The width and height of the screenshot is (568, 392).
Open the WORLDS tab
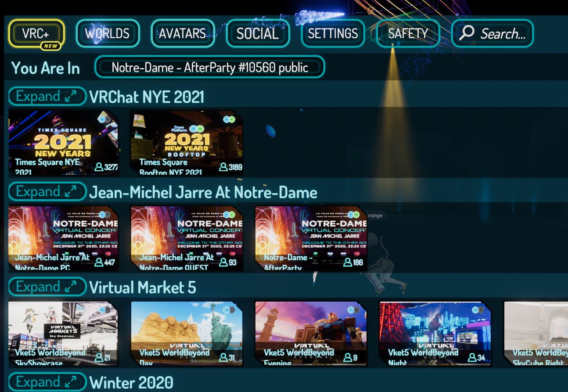(x=108, y=33)
